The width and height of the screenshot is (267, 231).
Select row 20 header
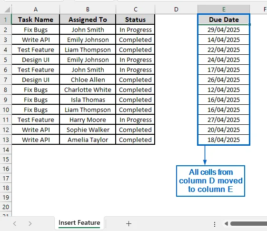pyautogui.click(x=6, y=207)
